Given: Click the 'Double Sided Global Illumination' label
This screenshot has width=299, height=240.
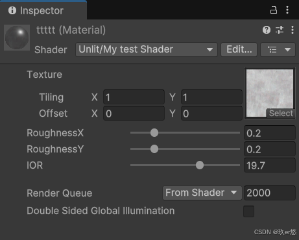Looking at the screenshot, I should (101, 211).
